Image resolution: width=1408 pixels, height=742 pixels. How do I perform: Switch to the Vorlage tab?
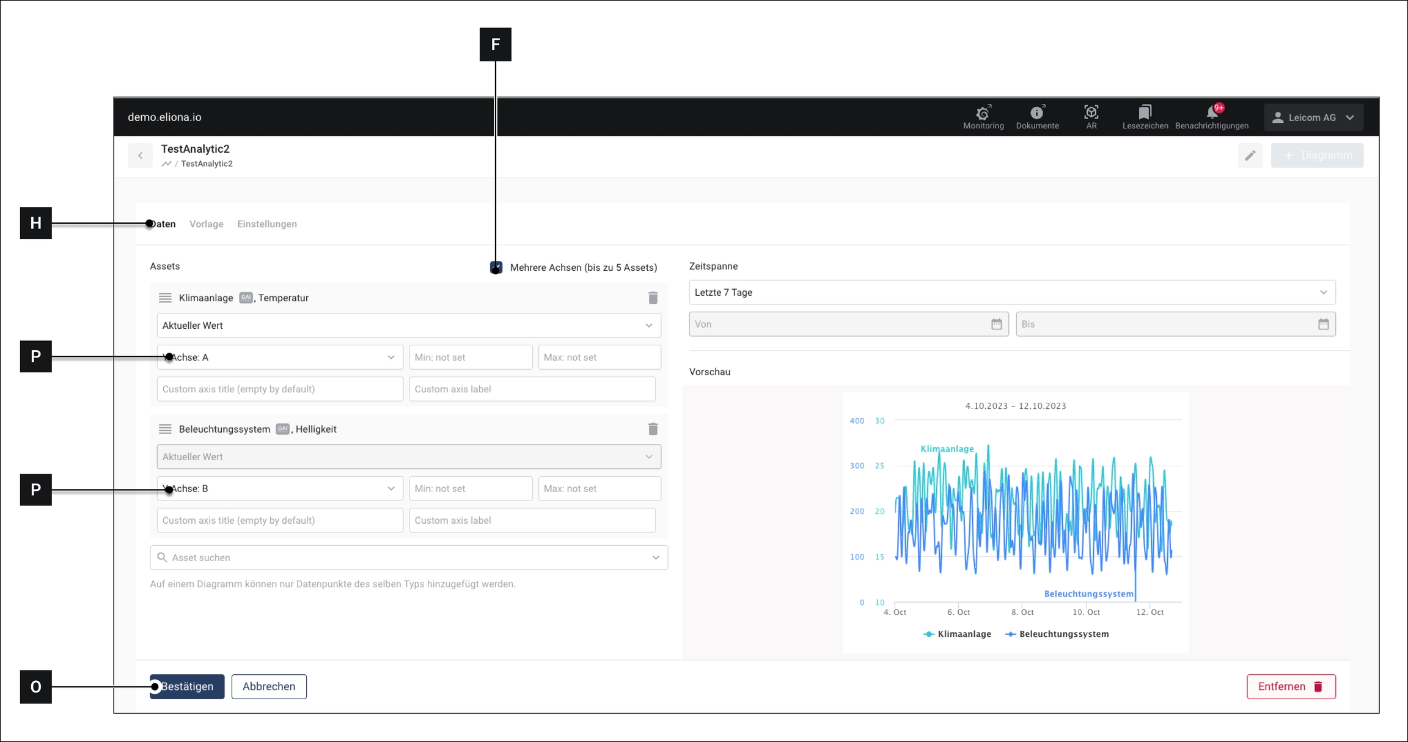206,224
